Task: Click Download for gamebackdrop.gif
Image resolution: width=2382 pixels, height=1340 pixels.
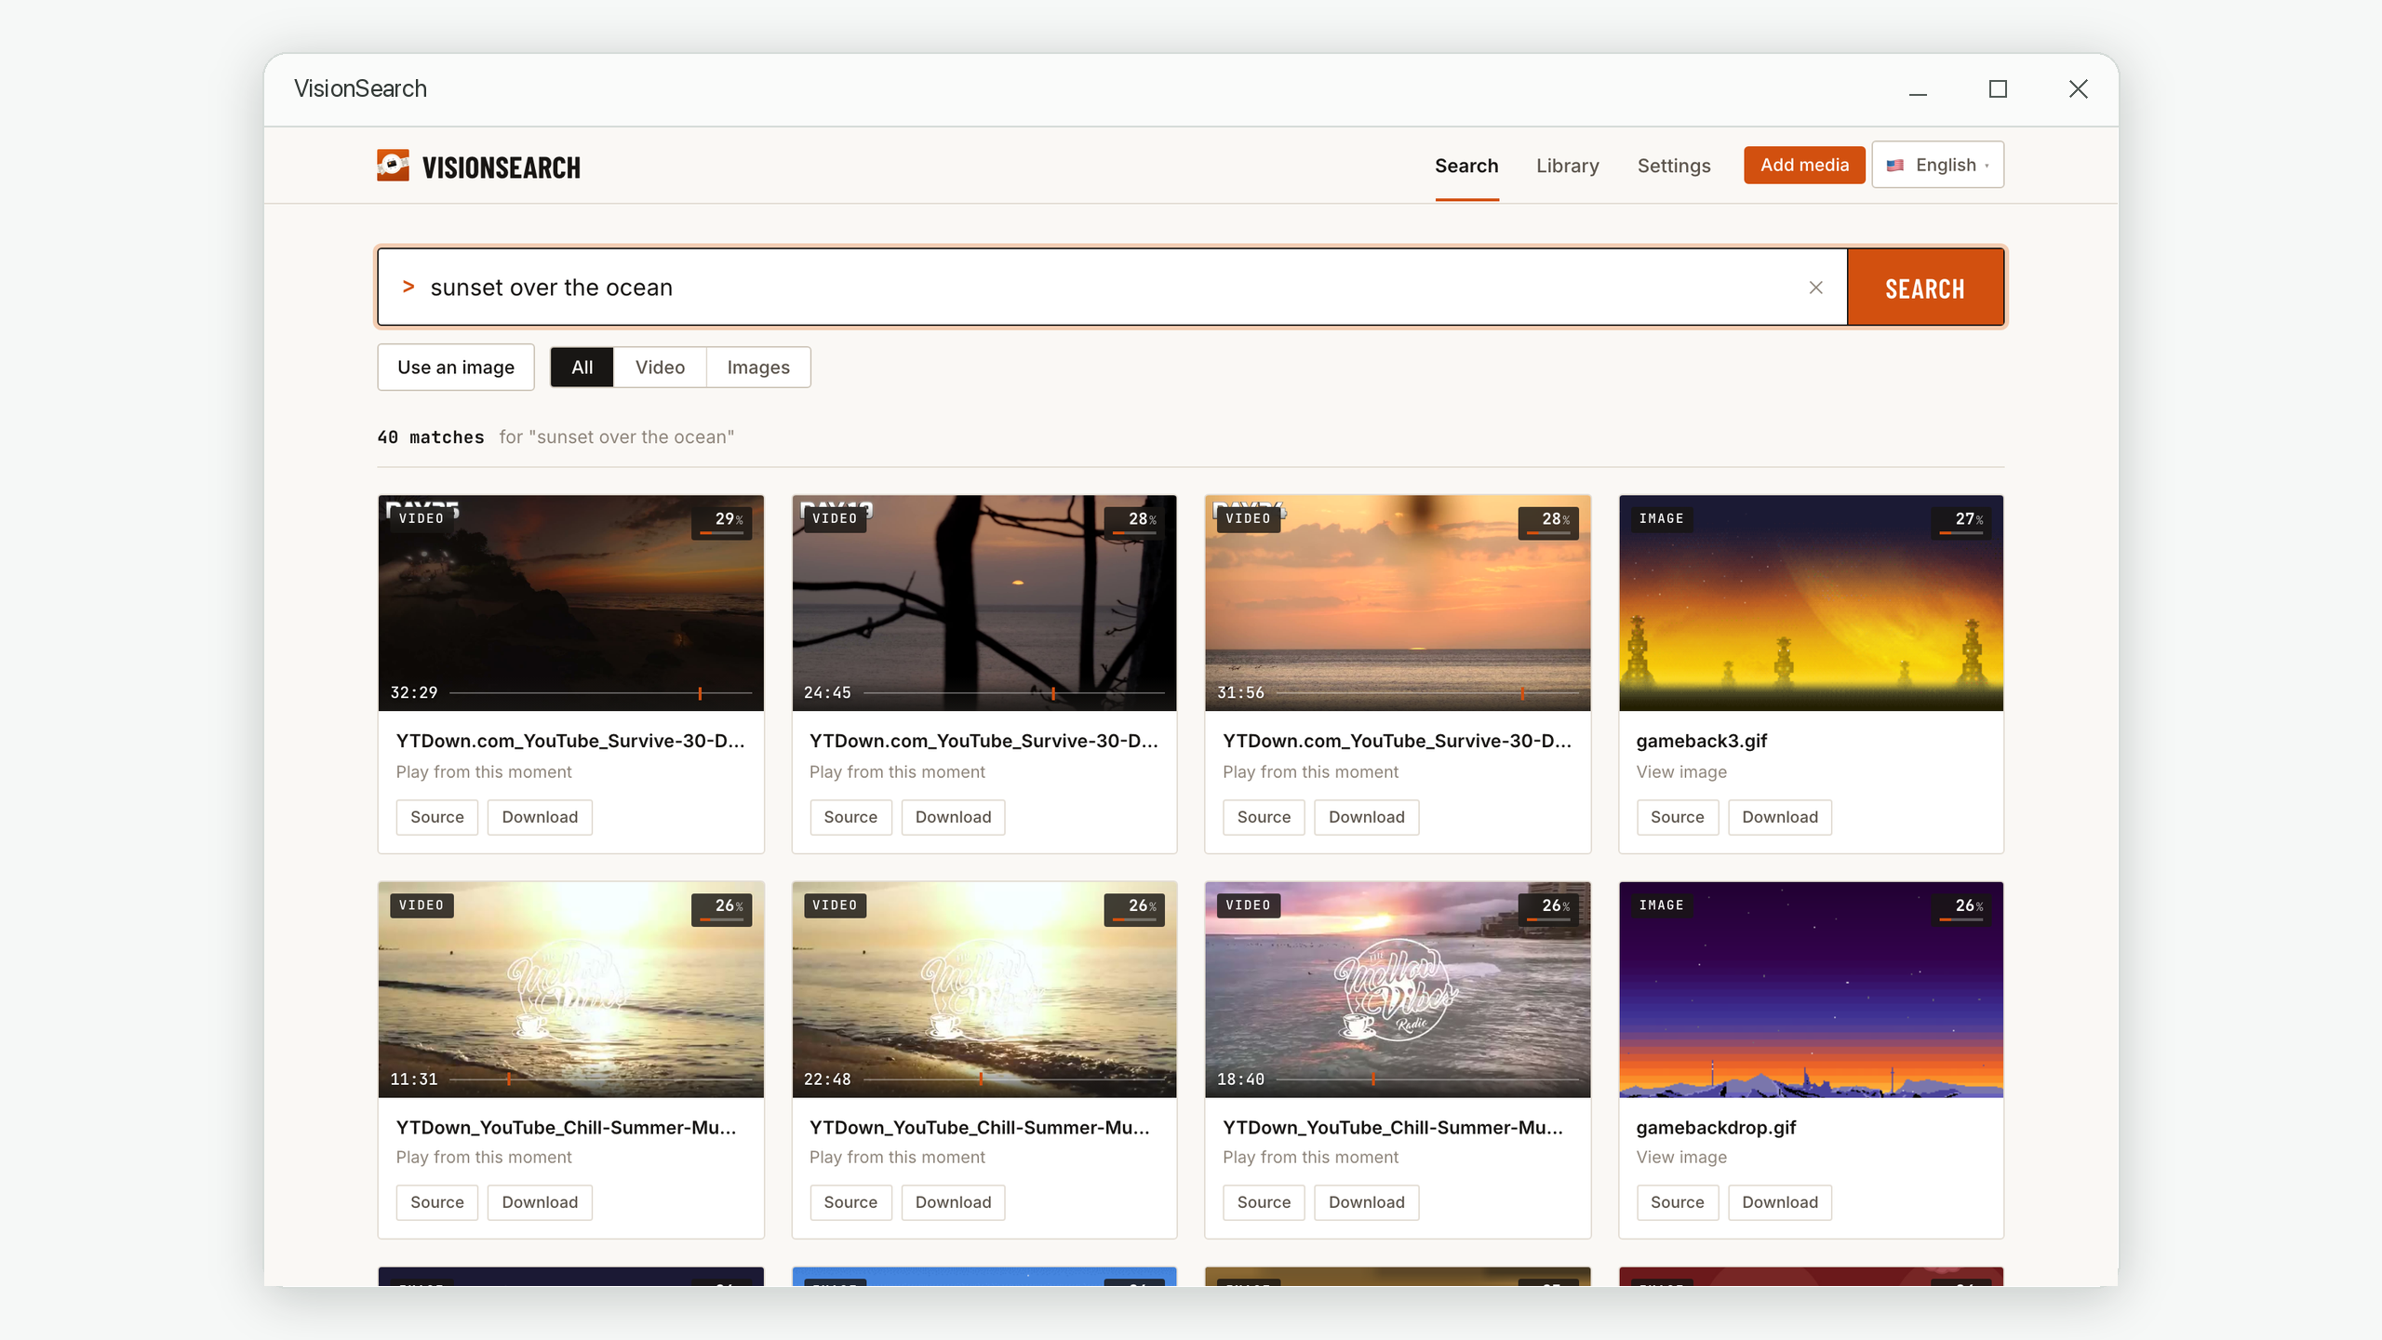Action: 1779,1202
